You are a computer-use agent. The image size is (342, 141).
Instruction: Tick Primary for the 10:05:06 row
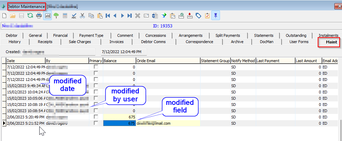[96, 98]
